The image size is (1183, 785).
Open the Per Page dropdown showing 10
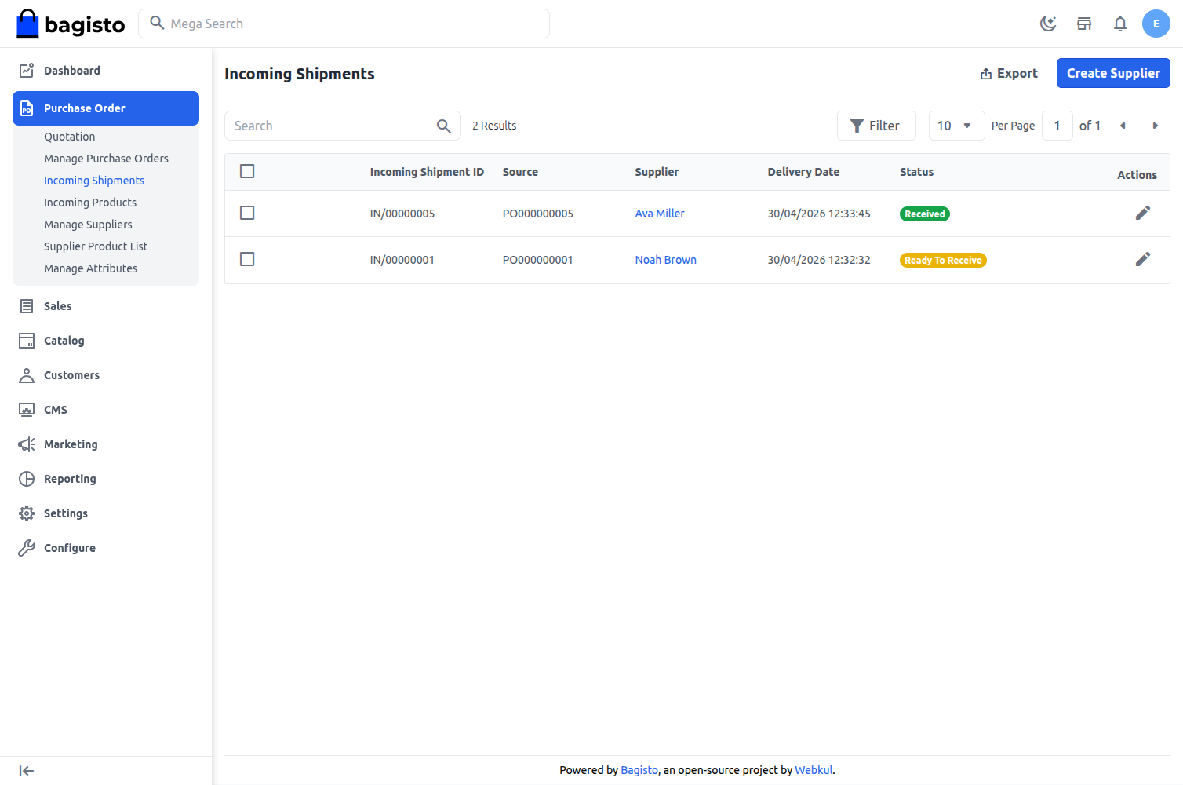pos(956,126)
